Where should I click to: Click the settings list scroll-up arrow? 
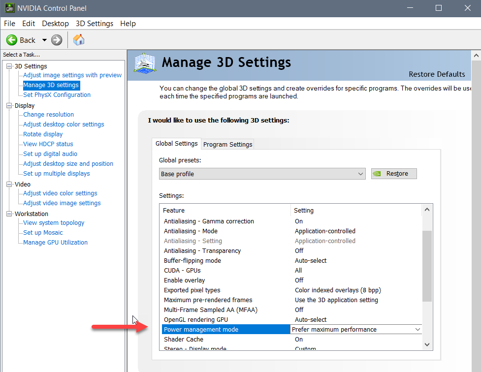[427, 210]
